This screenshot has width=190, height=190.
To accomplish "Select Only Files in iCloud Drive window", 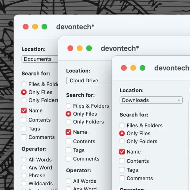I will pos(68,114).
